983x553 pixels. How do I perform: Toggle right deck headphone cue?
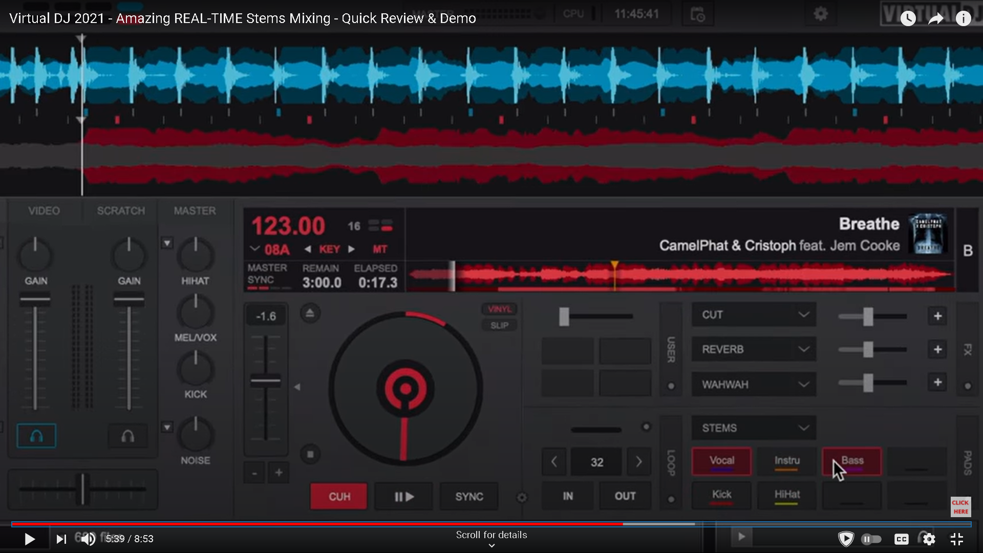[x=127, y=436]
